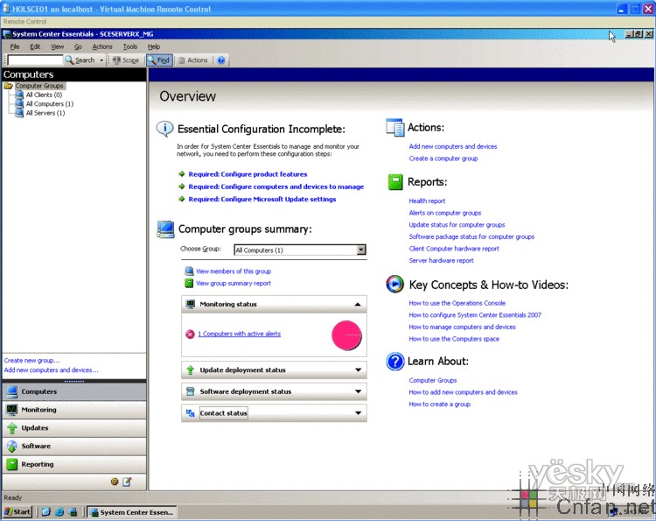The width and height of the screenshot is (656, 521).
Task: Open Update status for computer groups
Action: point(457,225)
